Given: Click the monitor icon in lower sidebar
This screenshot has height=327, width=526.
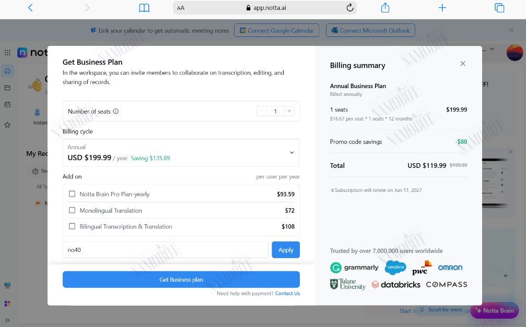Looking at the screenshot, I should coord(7,285).
